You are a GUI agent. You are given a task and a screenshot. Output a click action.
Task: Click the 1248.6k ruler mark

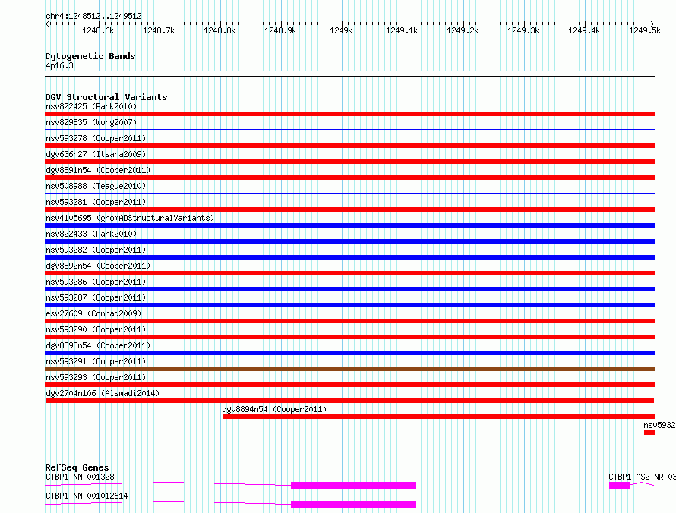click(x=98, y=30)
